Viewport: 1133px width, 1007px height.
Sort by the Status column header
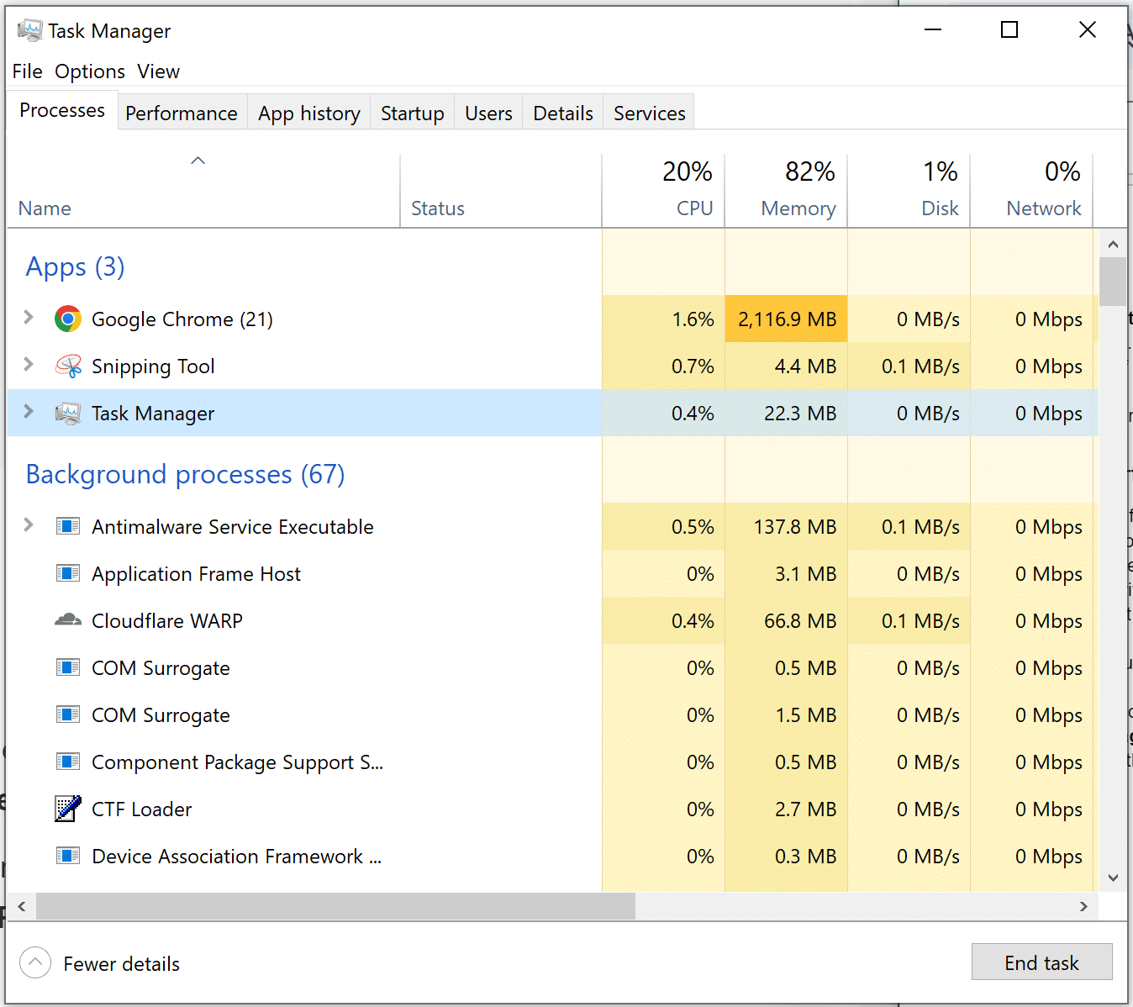501,191
